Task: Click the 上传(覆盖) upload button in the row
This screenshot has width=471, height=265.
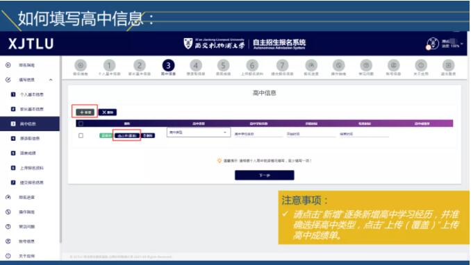Action: pyautogui.click(x=127, y=136)
